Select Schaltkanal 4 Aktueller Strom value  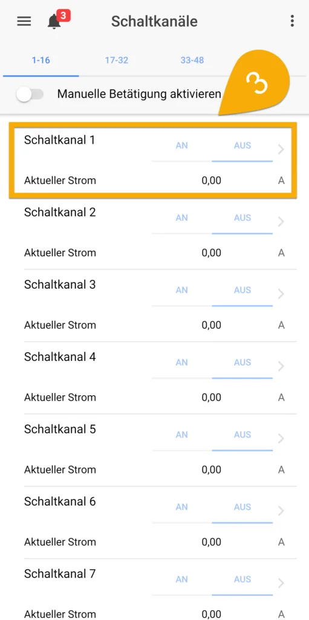click(212, 398)
